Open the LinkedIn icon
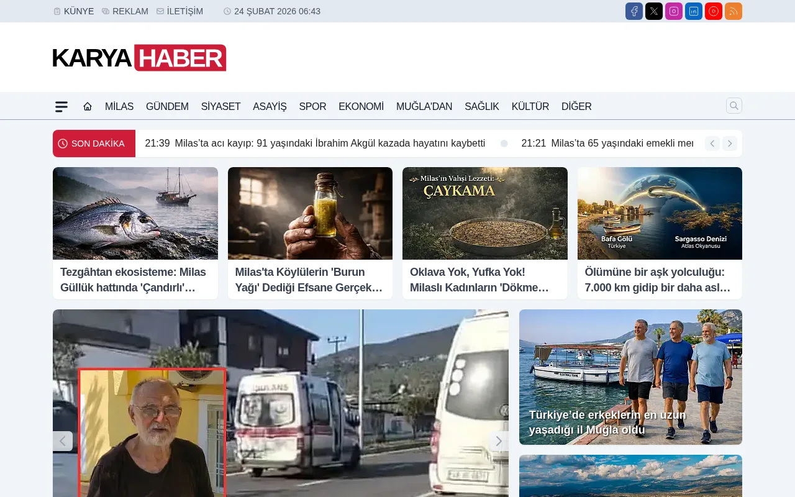 point(693,11)
